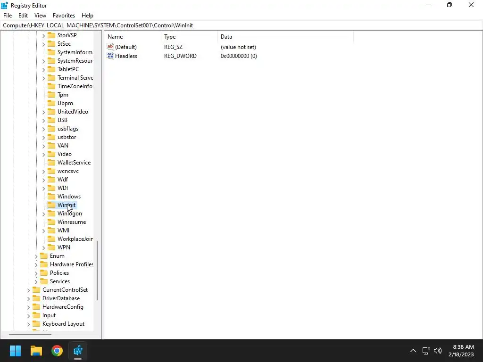The width and height of the screenshot is (483, 362).
Task: Click the wcncsvc folder icon
Action: (51, 171)
